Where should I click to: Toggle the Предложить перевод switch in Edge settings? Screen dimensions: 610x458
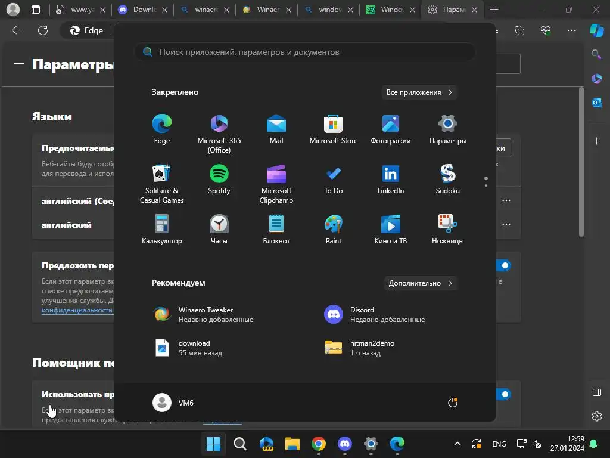[503, 265]
